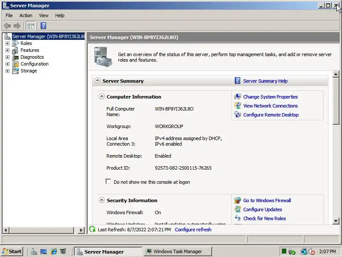Open the Server Summary Help link
This screenshot has width=342, height=257.
coord(265,81)
